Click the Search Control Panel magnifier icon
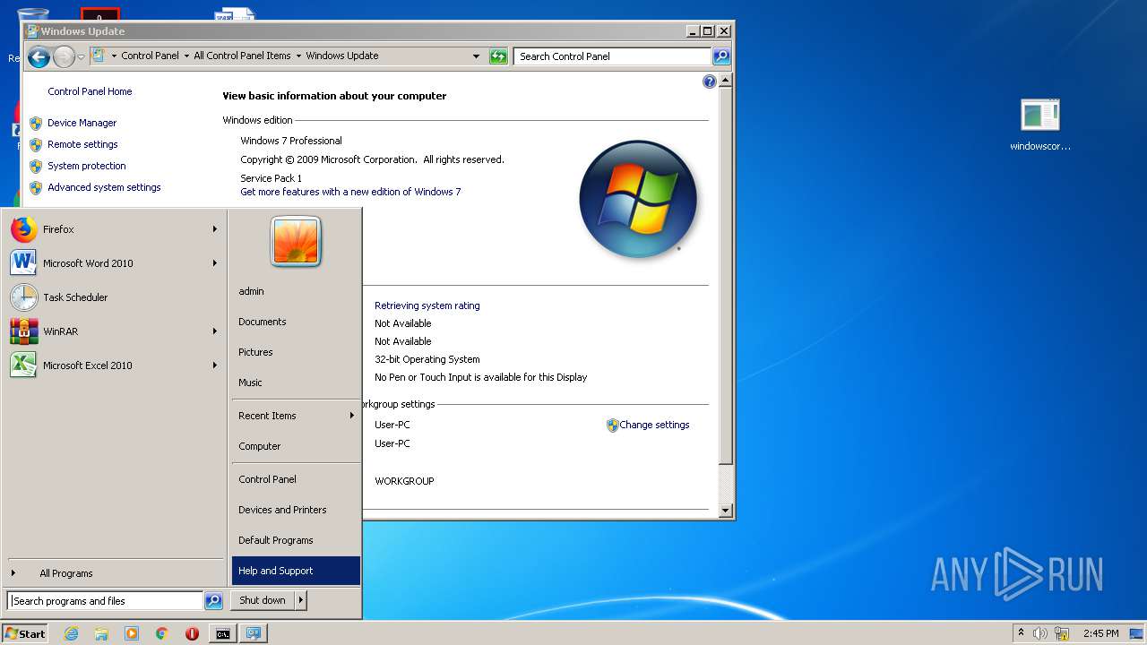The image size is (1147, 645). (720, 56)
